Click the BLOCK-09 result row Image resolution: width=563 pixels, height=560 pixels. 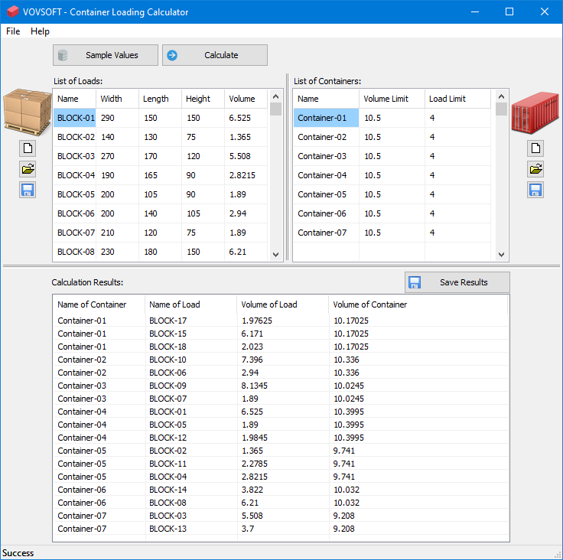(x=281, y=386)
